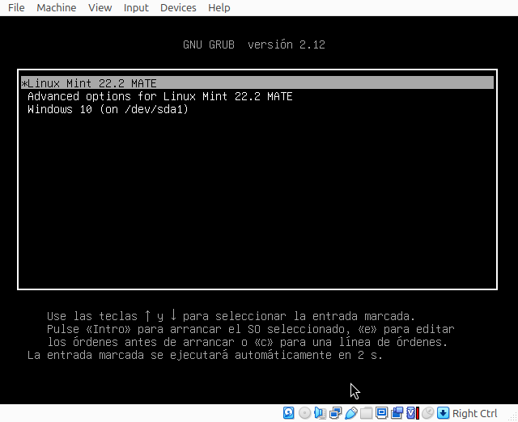Open the Input menu

tap(136, 7)
